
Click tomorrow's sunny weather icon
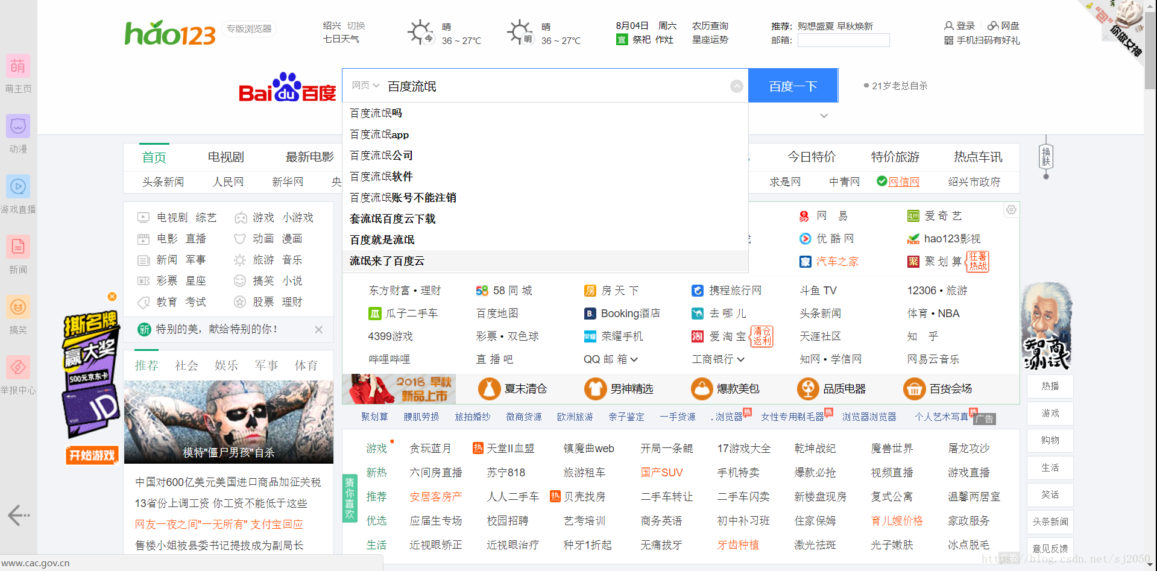(520, 32)
